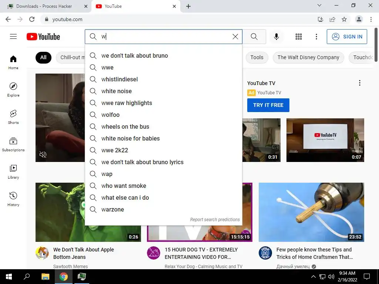Open Shorts in the sidebar
The image size is (379, 284).
[x=13, y=117]
